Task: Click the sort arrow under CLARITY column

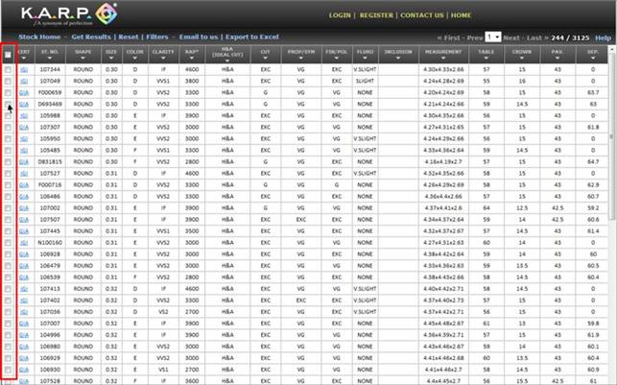Action: [165, 57]
